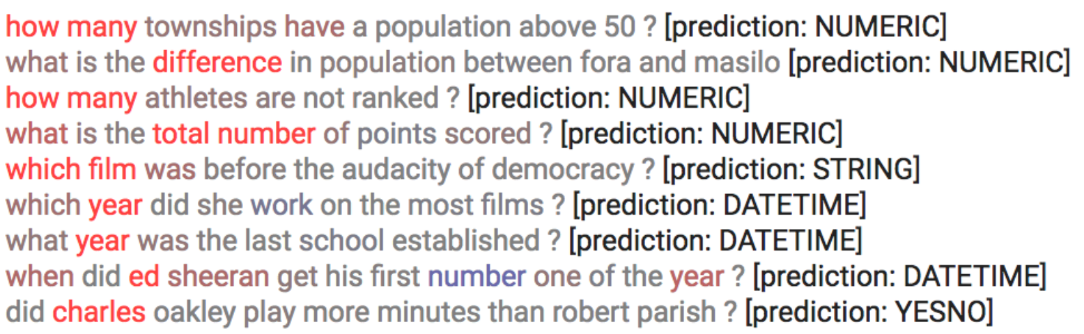Click the blue word "work"
1084x334 pixels.
pyautogui.click(x=281, y=206)
